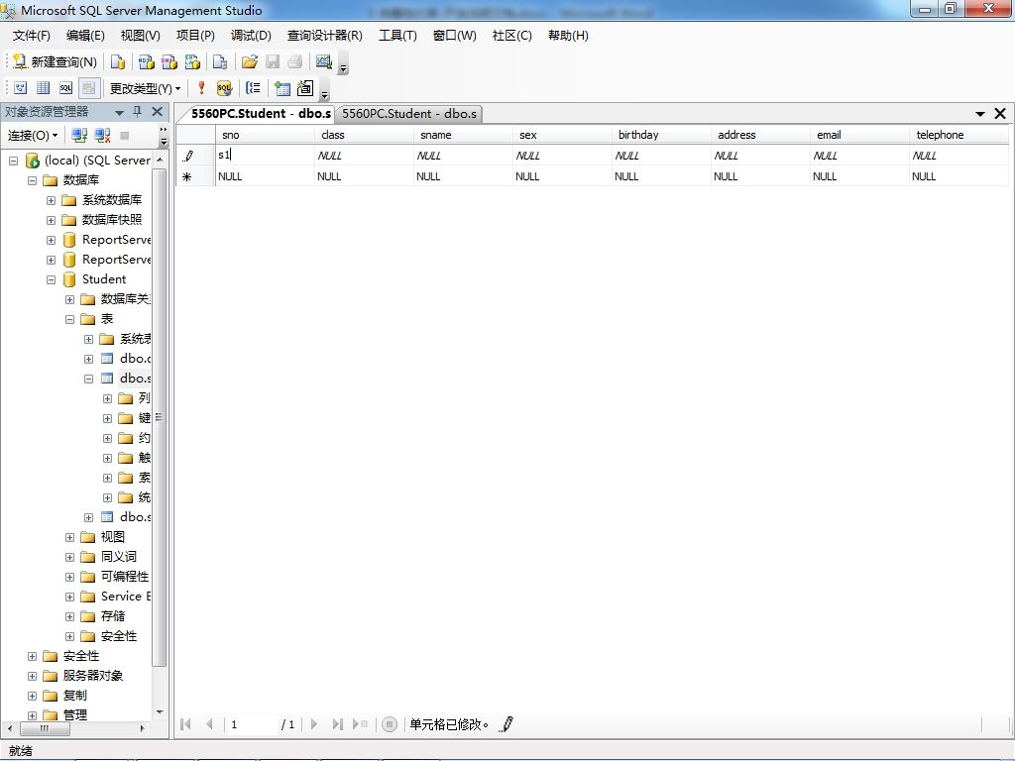Image resolution: width=1015 pixels, height=761 pixels.
Task: Click the disconnect icon with red X
Action: [x=102, y=135]
